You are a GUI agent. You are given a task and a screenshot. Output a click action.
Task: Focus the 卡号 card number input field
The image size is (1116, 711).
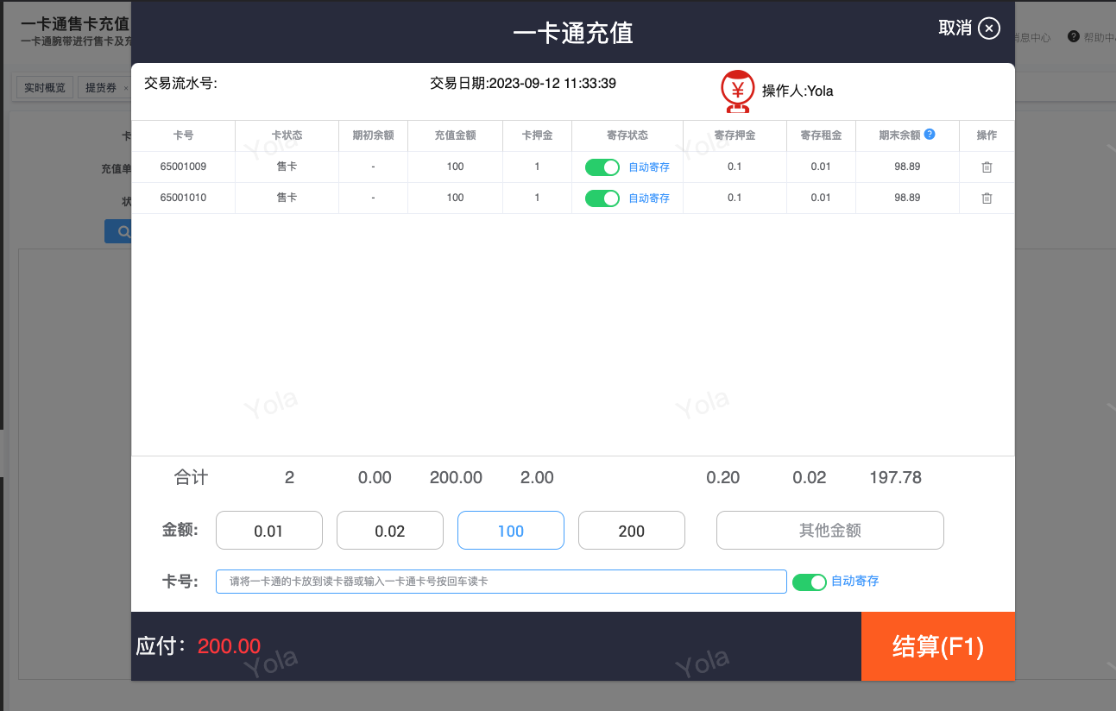(x=501, y=582)
